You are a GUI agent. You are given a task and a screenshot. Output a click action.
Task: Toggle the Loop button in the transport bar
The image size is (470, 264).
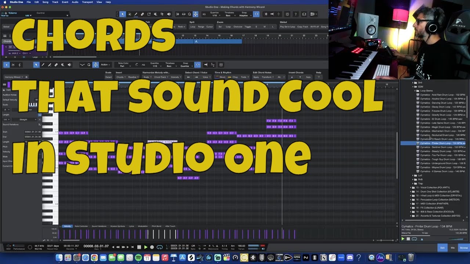[x=159, y=247]
